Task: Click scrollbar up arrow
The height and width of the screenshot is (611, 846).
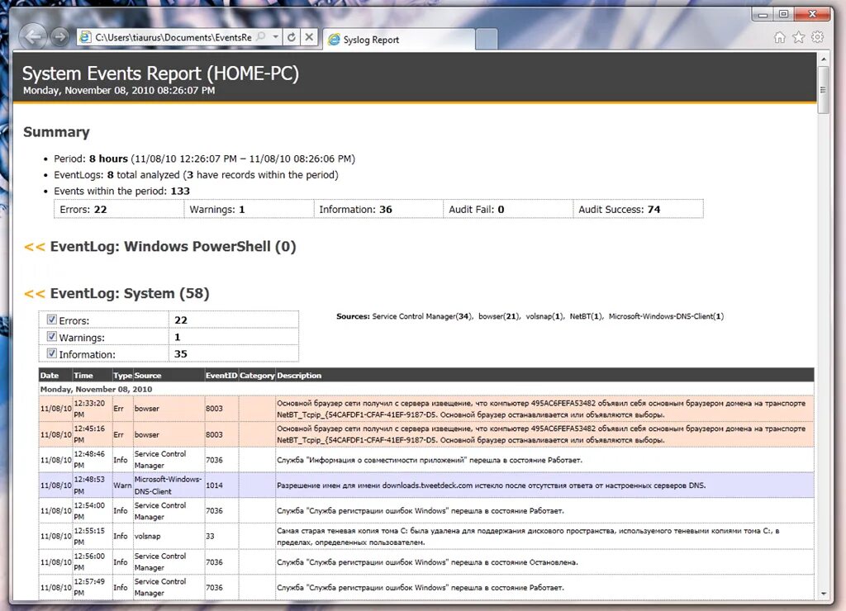Action: (824, 59)
